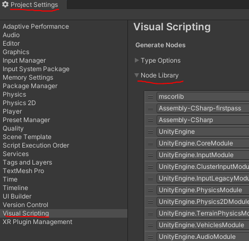
Task: Click the UnityEngine.VehiclesModule field
Action: (x=203, y=225)
